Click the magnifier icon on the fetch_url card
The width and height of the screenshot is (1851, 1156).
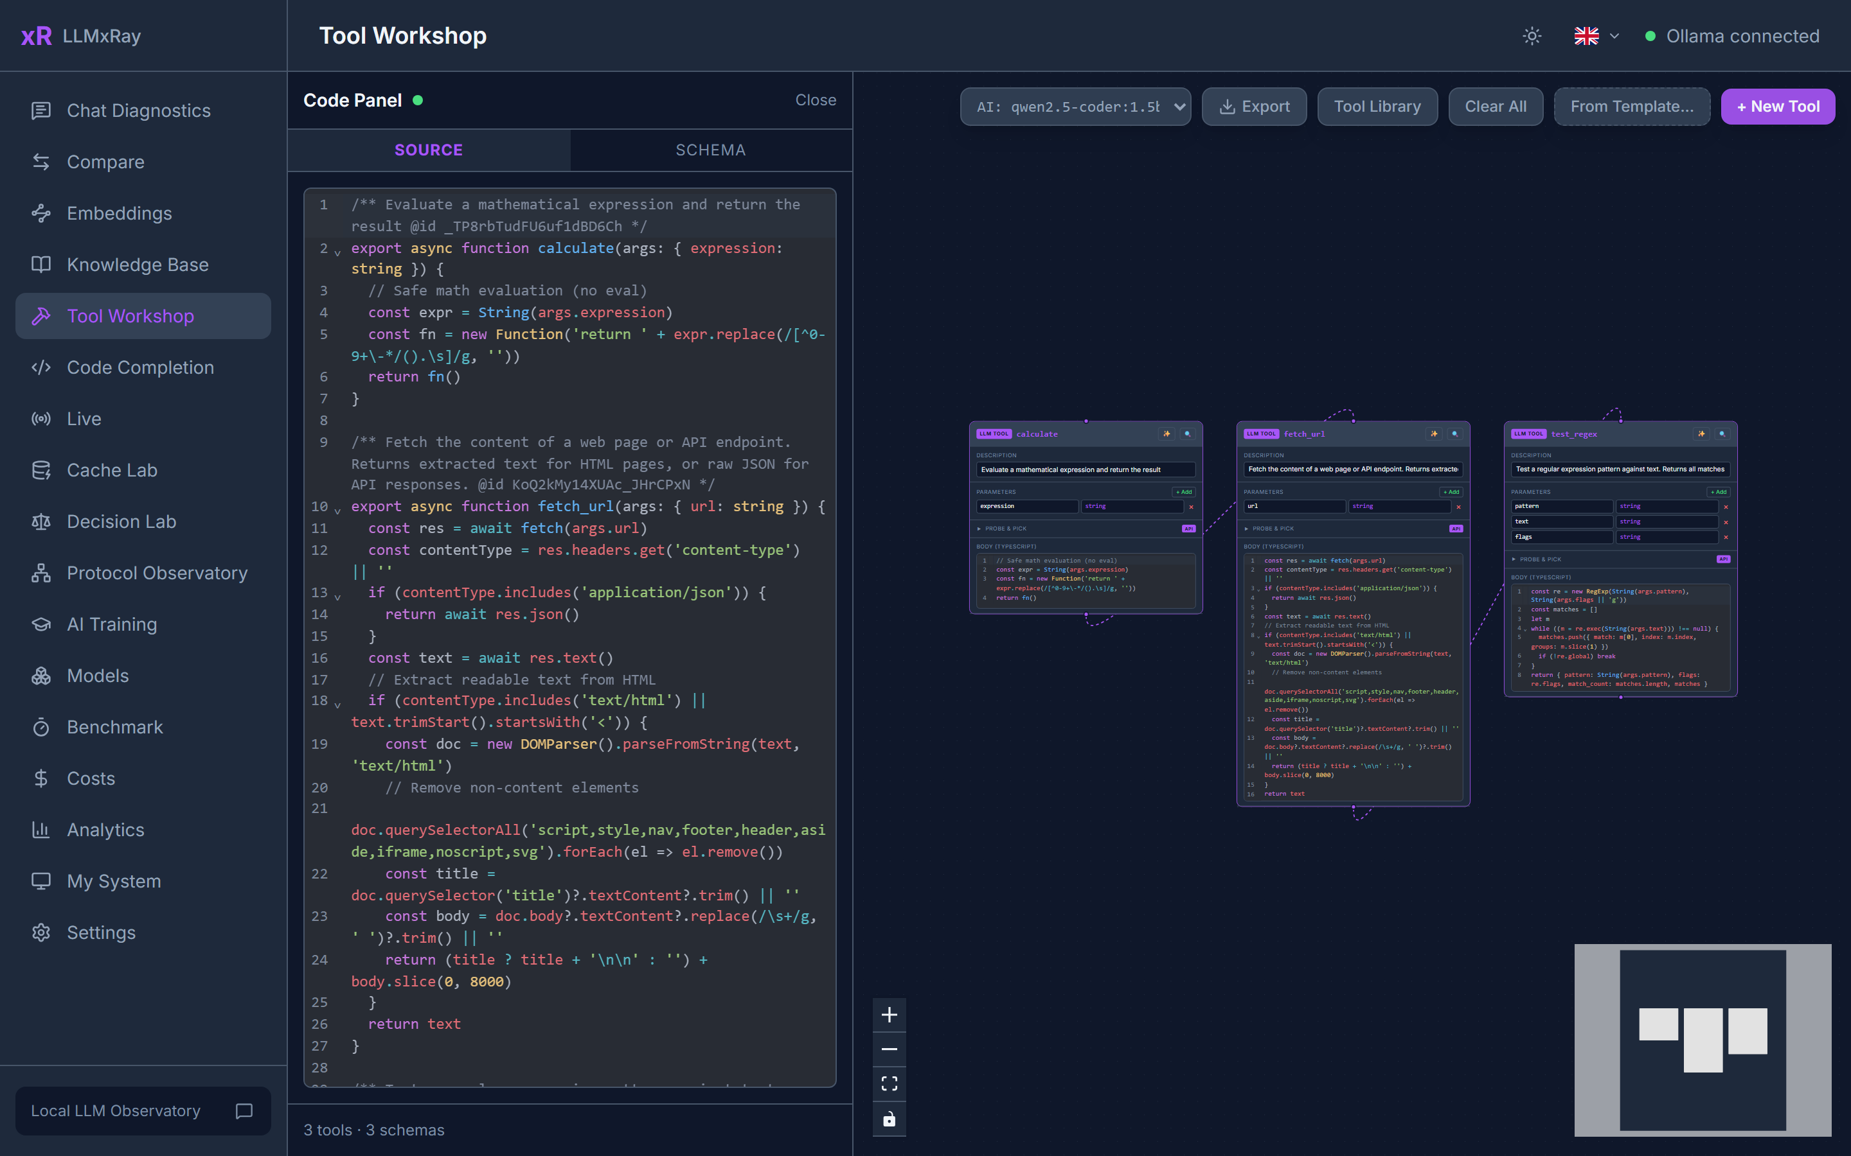click(1455, 433)
